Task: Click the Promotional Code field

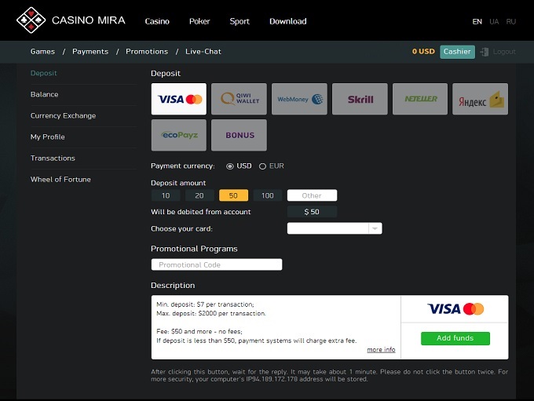Action: tap(216, 264)
